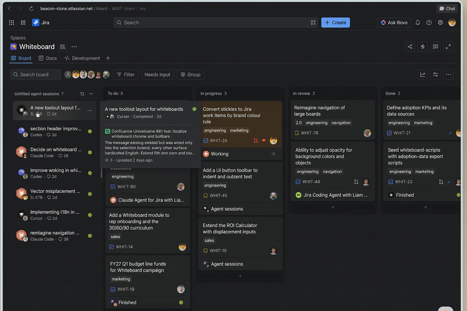Click the WHIT-60 task checkbox icon
This screenshot has height=311, width=467.
pos(113,187)
